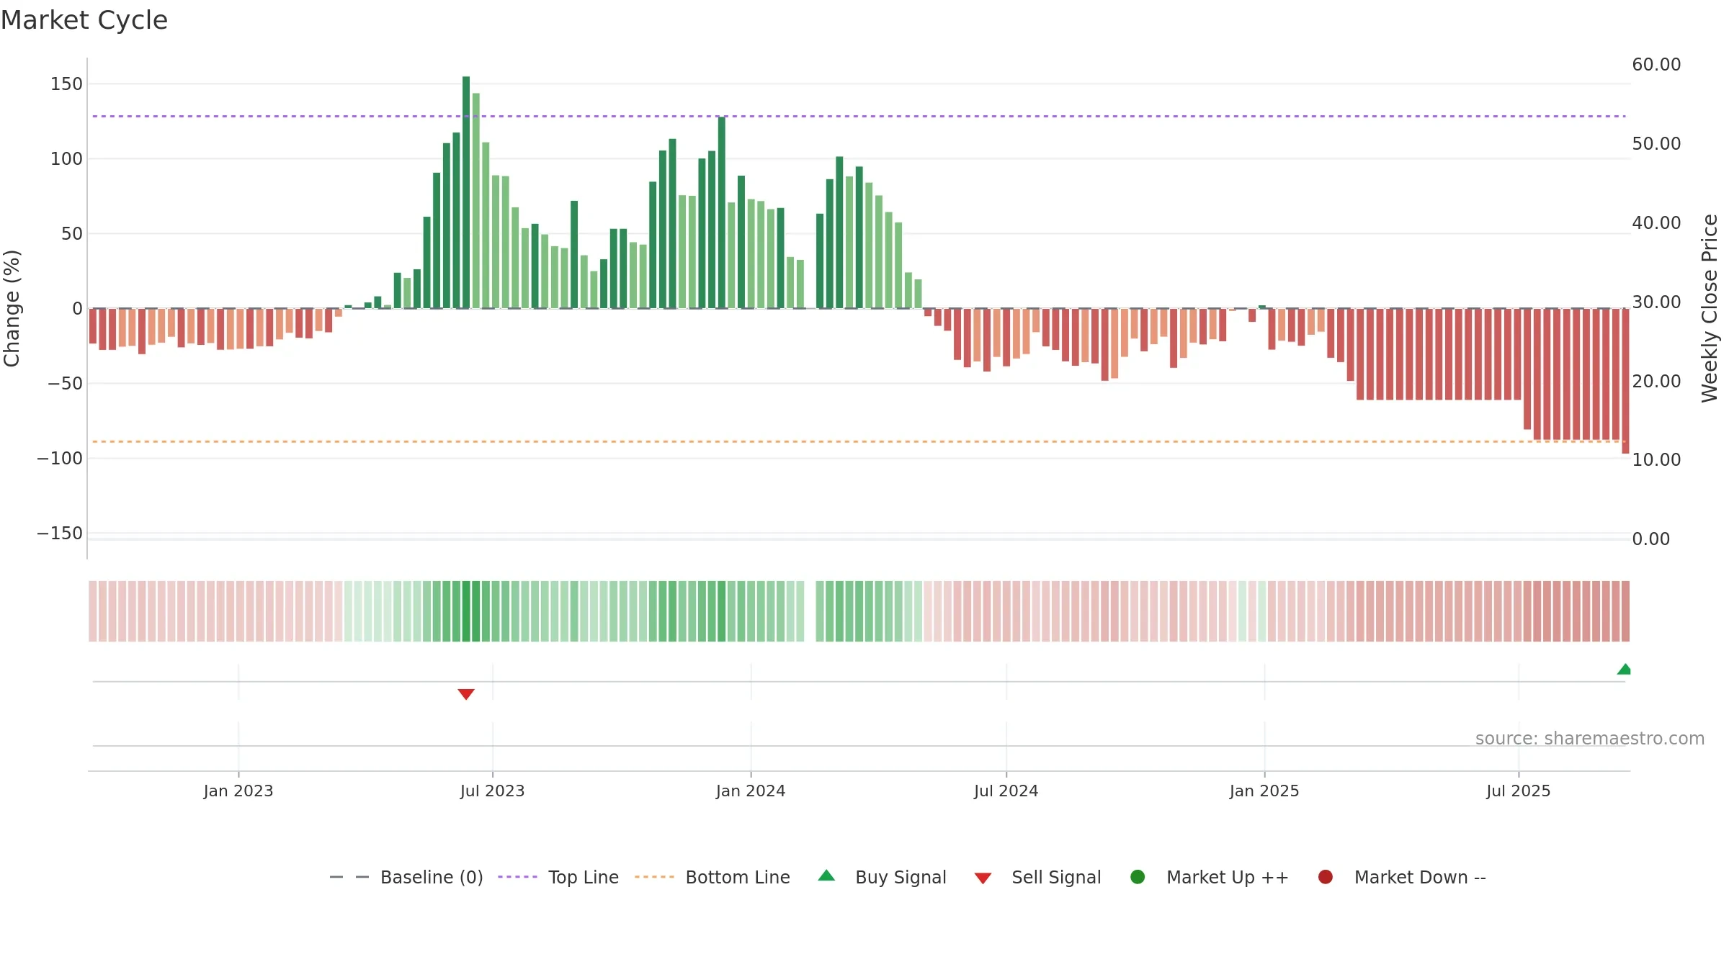Toggle the Sell Signal legend entry
The width and height of the screenshot is (1729, 972).
(x=1038, y=877)
